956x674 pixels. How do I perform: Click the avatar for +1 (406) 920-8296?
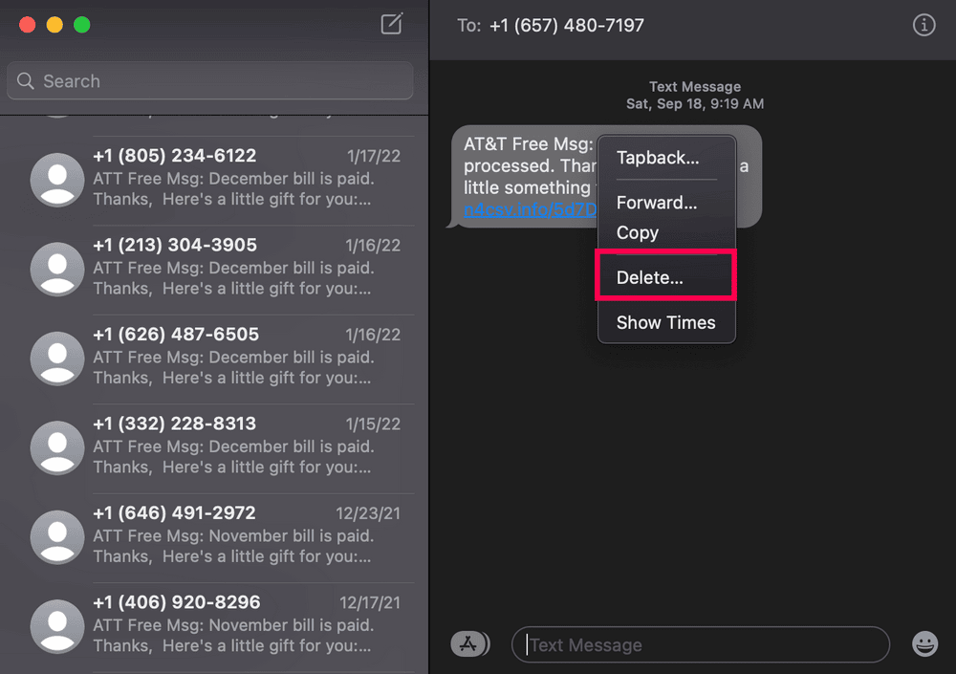click(56, 626)
